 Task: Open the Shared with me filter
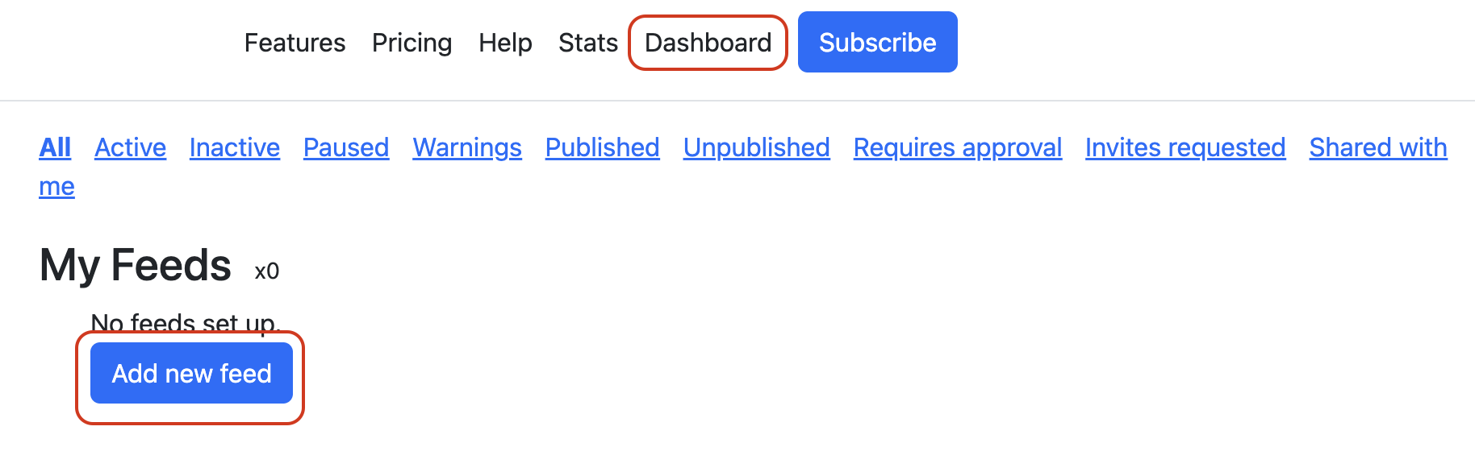click(1378, 147)
